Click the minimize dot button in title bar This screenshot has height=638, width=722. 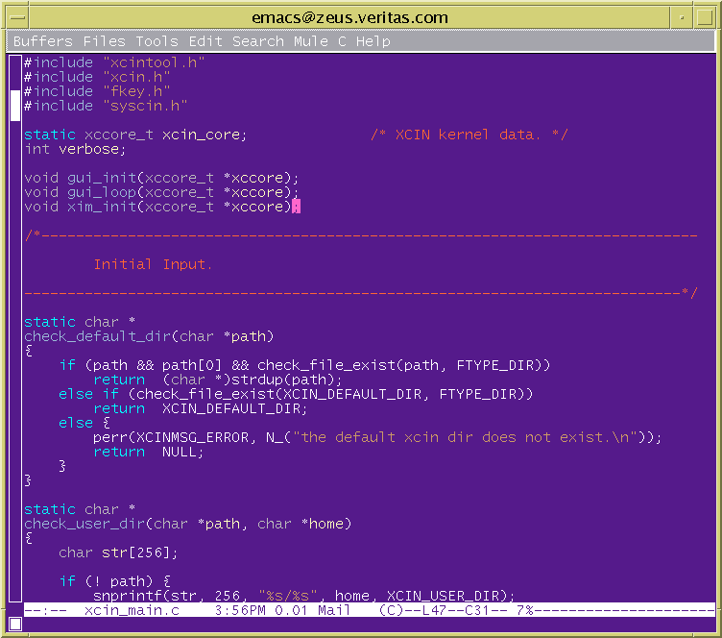pos(682,17)
